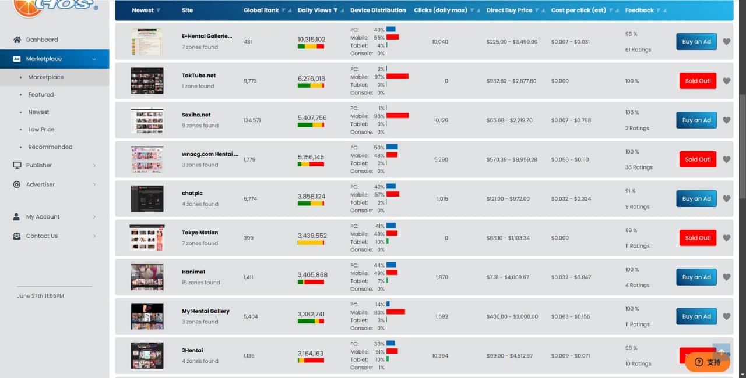Click the Contact Us briefcase icon

[17, 236]
